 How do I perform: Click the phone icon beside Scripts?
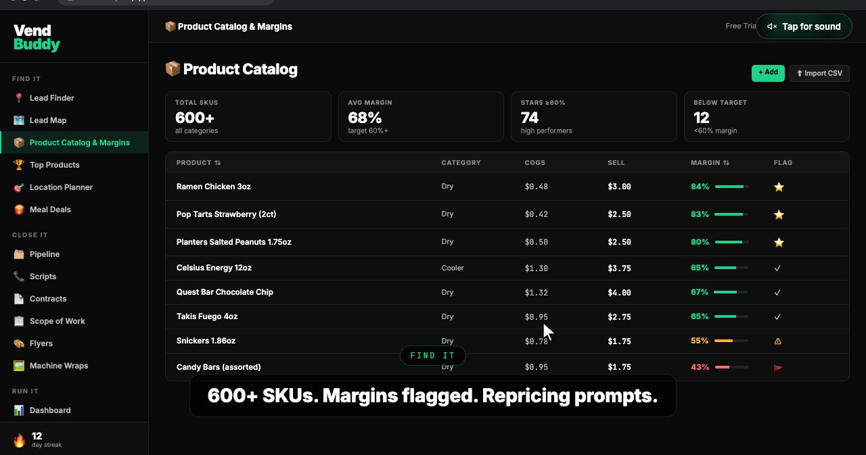click(19, 277)
